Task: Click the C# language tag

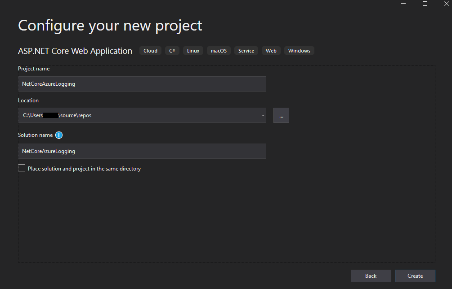Action: tap(172, 51)
